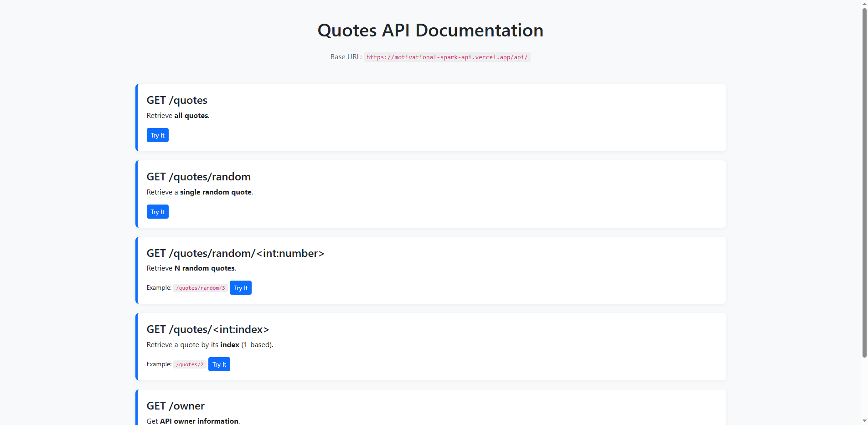Click the GET /owner endpoint card
868x425 pixels.
430,408
